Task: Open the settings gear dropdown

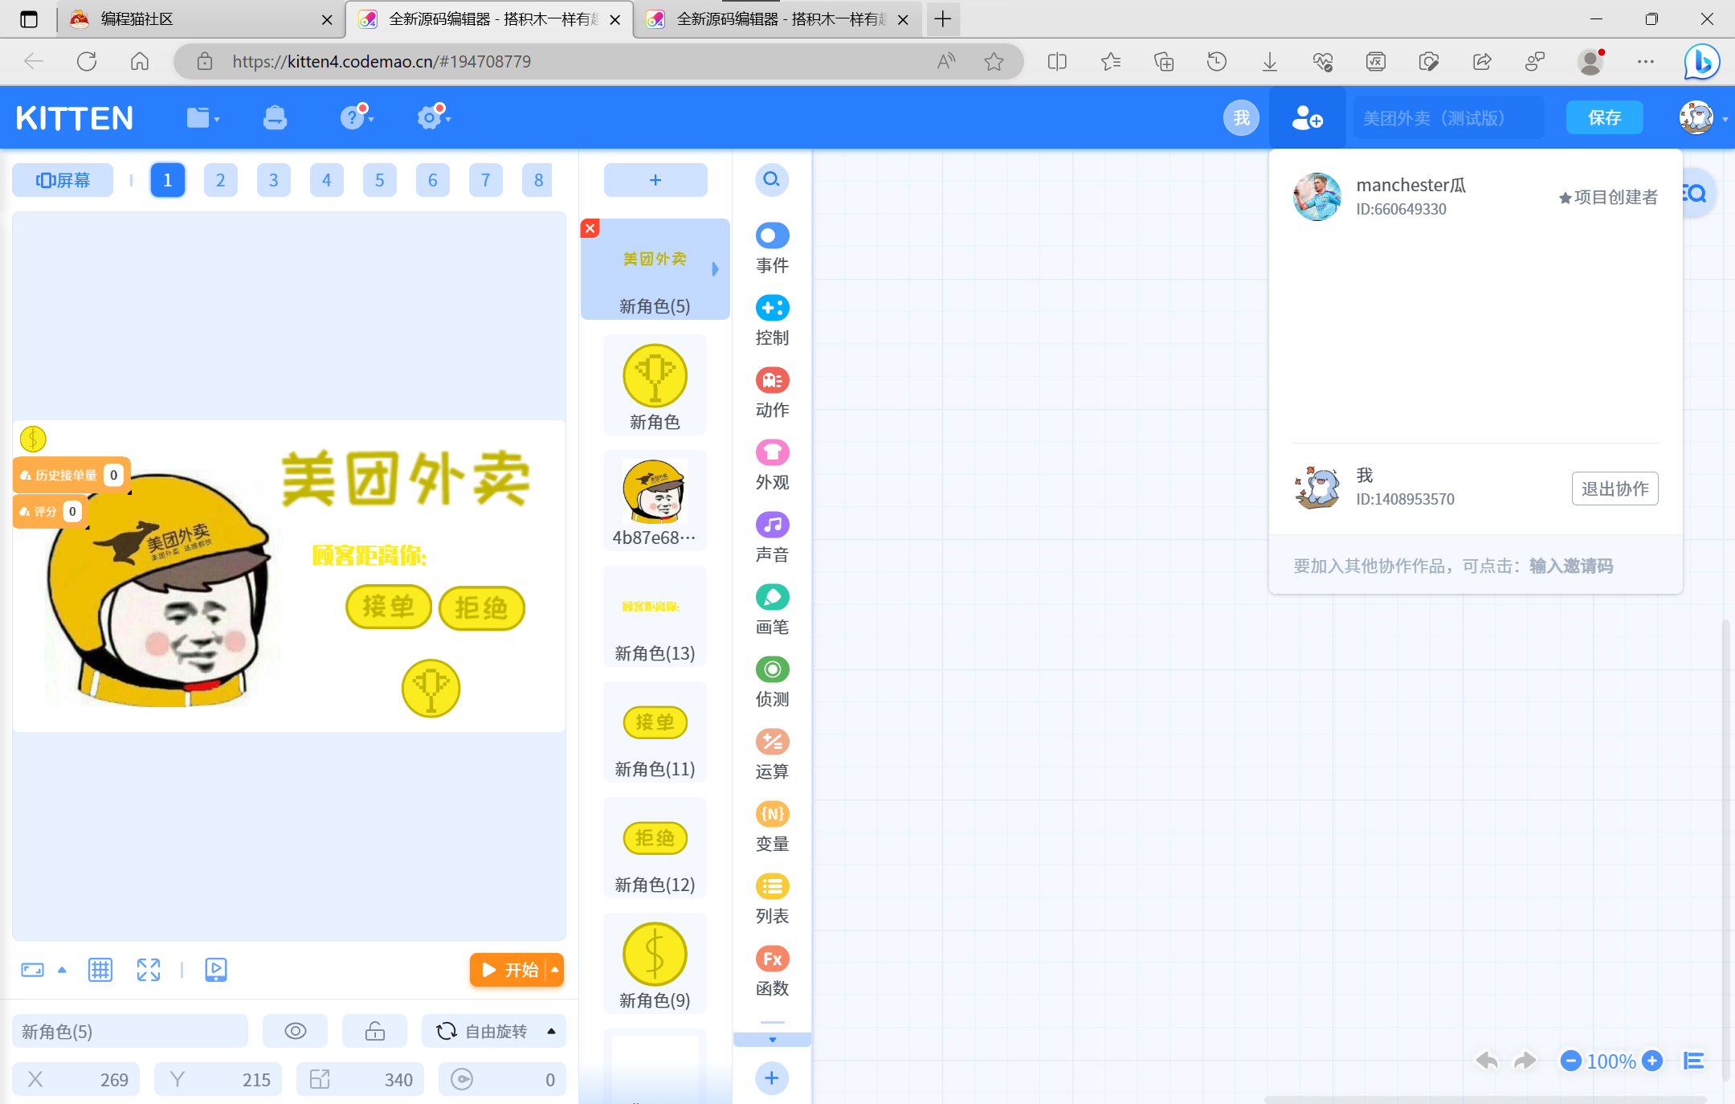Action: [x=434, y=117]
